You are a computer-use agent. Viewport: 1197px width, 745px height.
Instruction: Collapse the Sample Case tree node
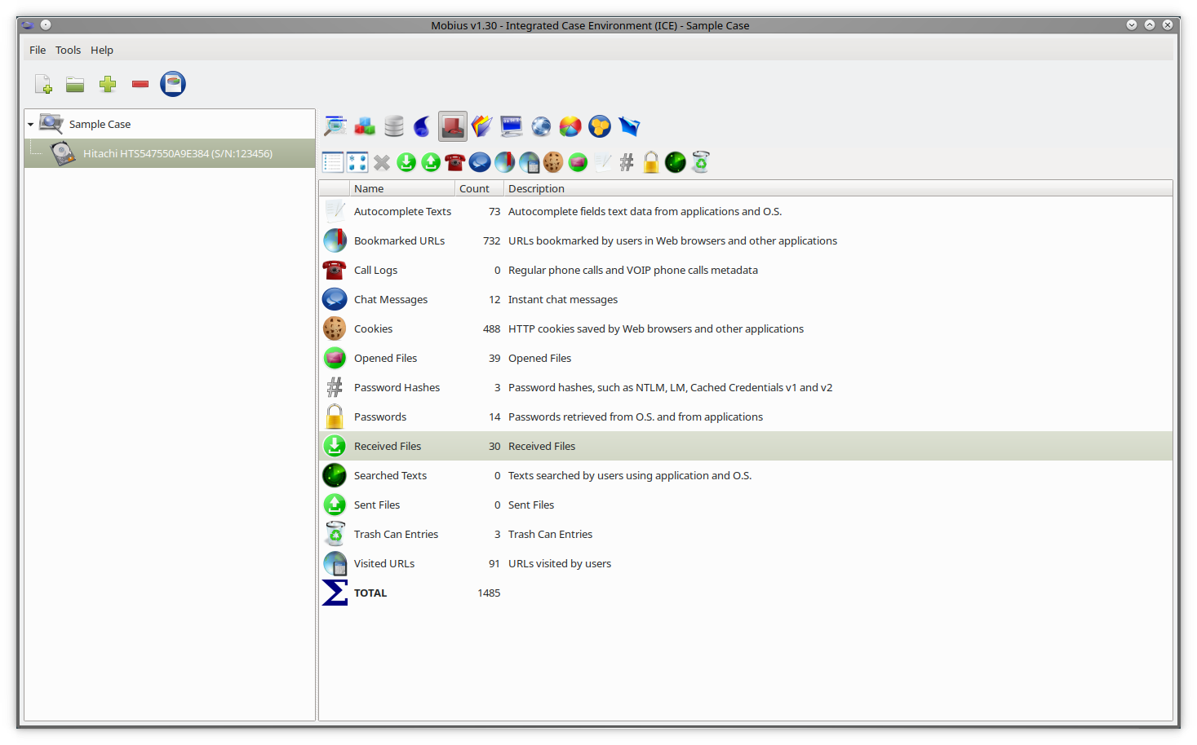(31, 125)
